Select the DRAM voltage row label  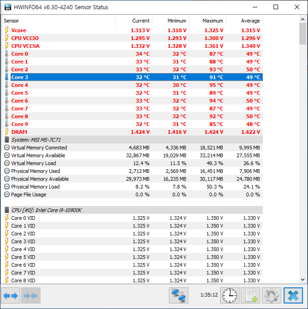click(19, 132)
